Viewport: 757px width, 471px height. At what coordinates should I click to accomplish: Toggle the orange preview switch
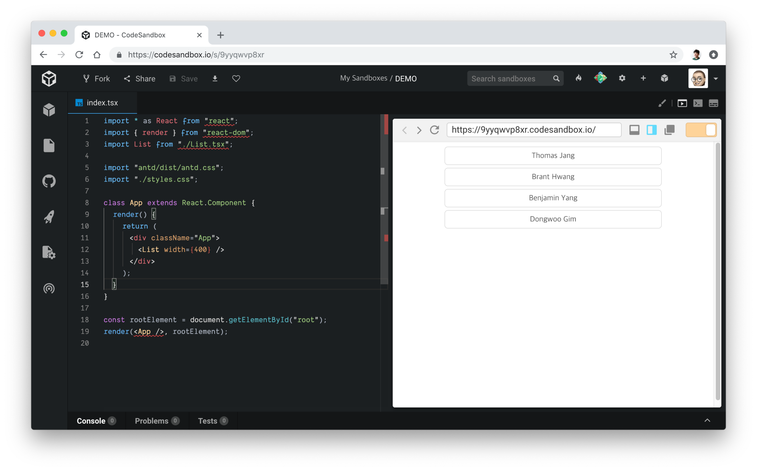(701, 130)
